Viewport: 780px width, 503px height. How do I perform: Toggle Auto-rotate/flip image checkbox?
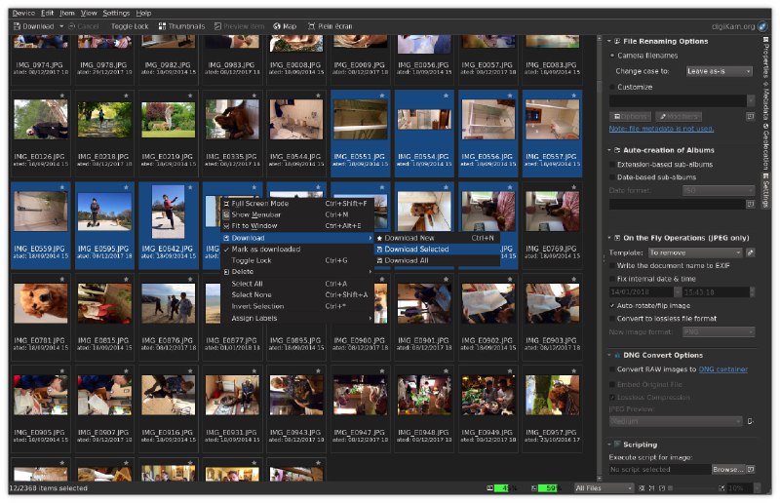(x=613, y=305)
